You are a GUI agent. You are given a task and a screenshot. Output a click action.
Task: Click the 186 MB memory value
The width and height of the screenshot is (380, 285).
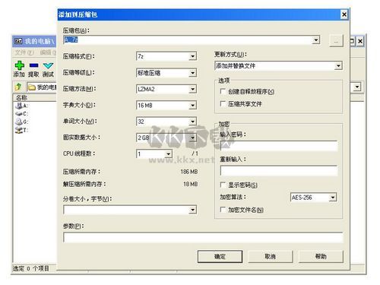[x=189, y=172]
